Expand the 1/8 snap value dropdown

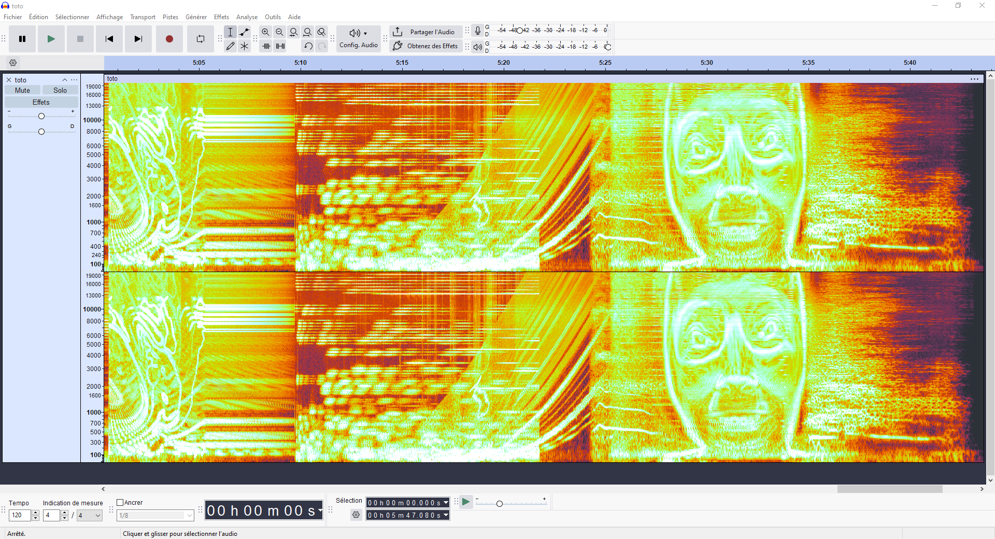point(189,515)
